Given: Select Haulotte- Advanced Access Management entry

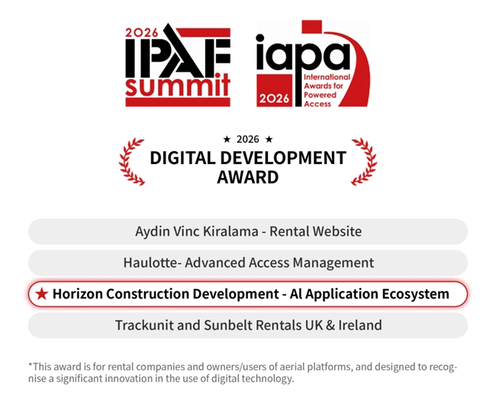Looking at the screenshot, I should pos(248,263).
